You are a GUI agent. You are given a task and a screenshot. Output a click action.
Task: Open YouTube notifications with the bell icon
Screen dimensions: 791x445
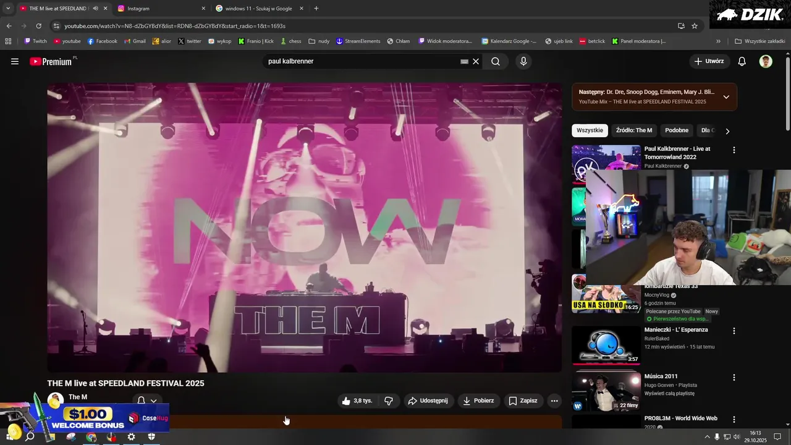742,61
